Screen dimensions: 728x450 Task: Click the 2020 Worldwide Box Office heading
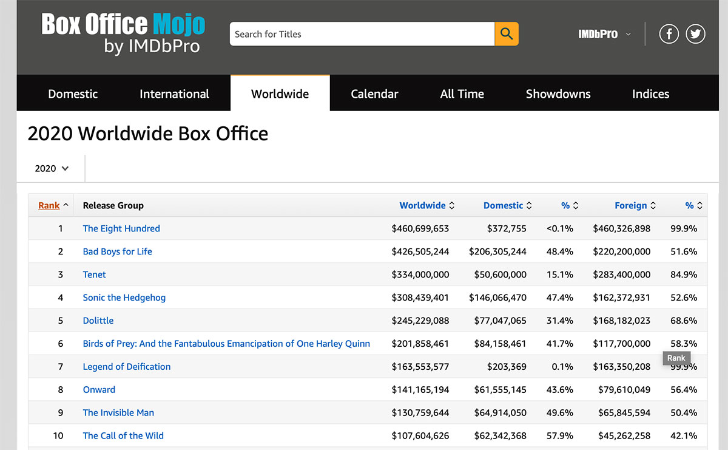coord(148,133)
